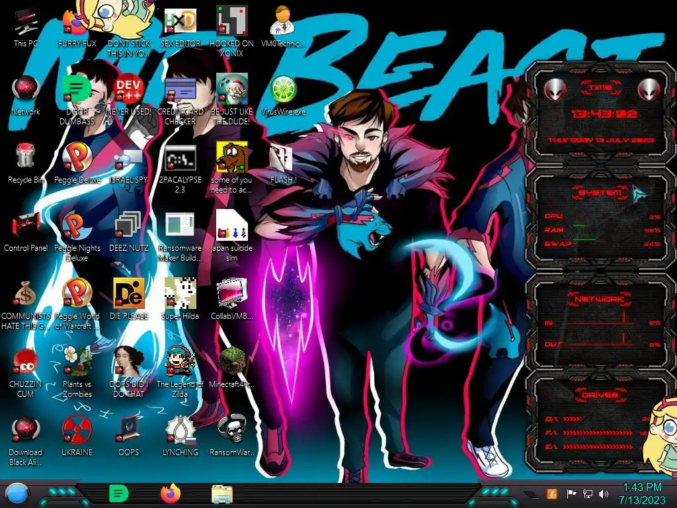Open the Start orb button
The height and width of the screenshot is (508, 677).
coord(17,494)
